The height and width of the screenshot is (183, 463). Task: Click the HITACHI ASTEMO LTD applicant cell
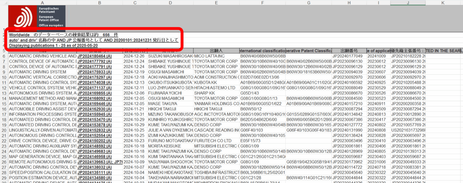coord(216,88)
